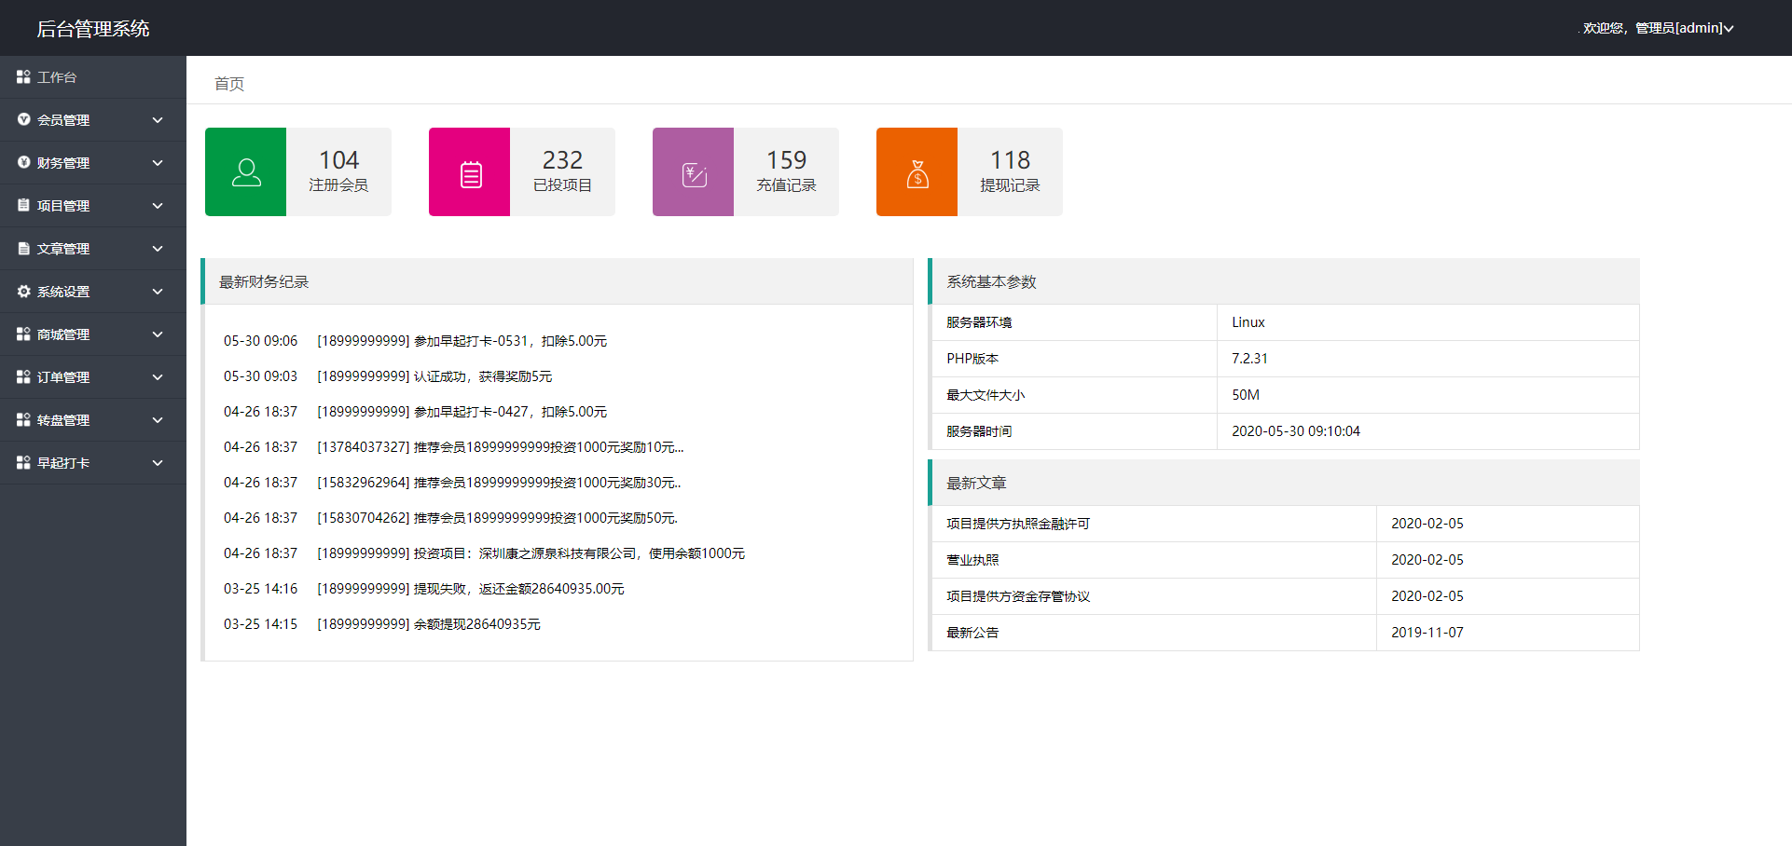Expand the 项目管理 chevron

(158, 206)
